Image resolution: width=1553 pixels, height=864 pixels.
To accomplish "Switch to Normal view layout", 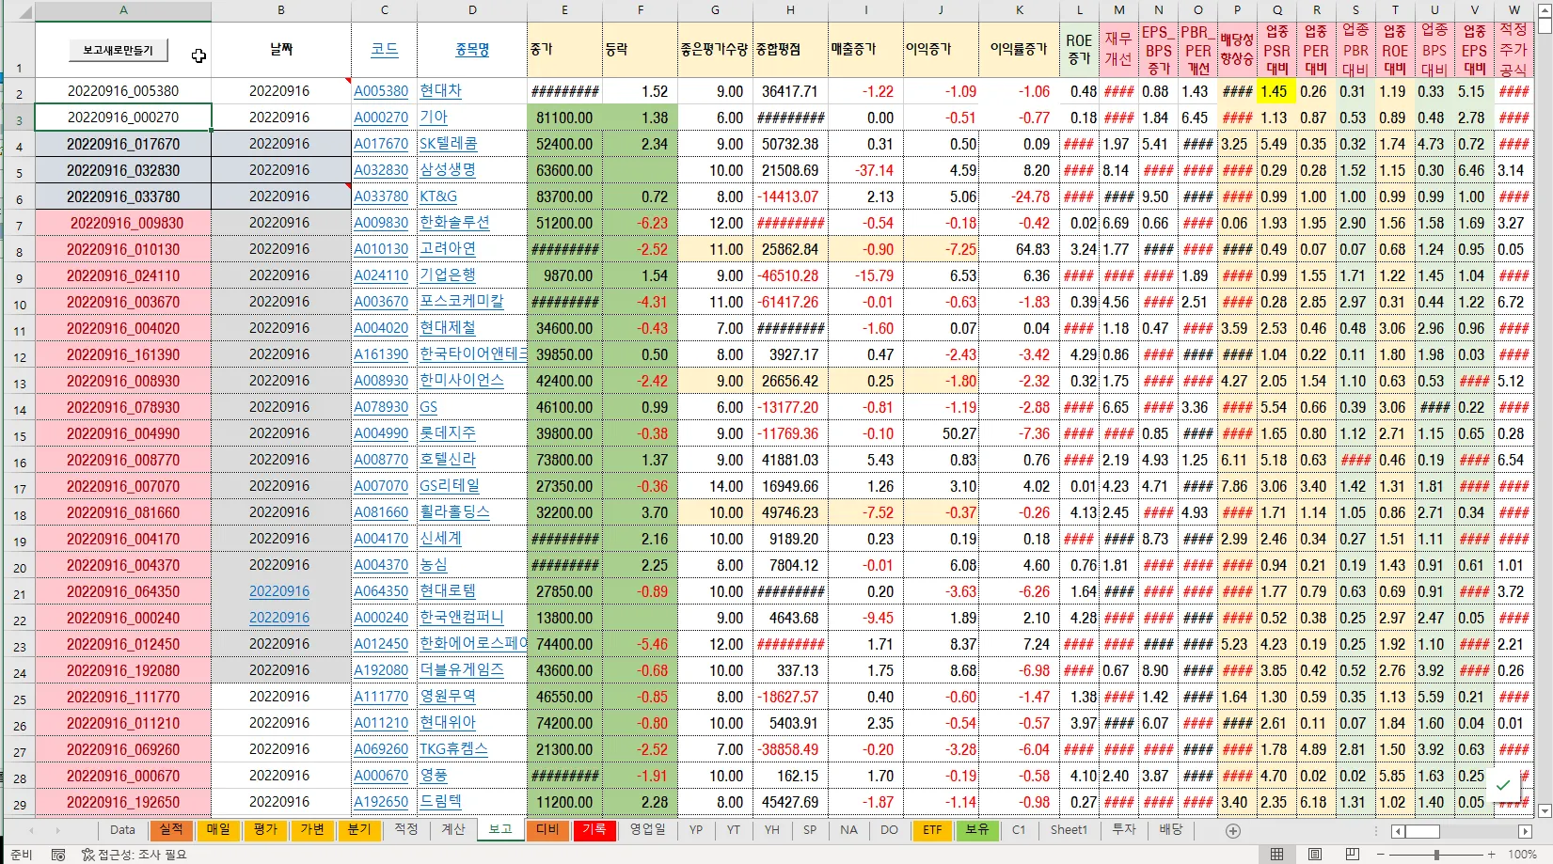I will coord(1276,855).
